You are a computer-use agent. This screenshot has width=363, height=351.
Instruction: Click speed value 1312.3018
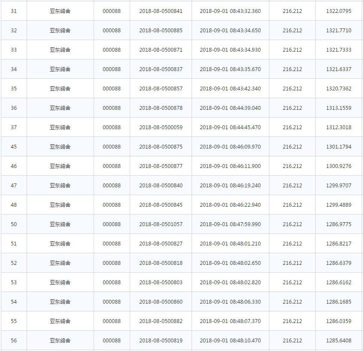[339, 127]
